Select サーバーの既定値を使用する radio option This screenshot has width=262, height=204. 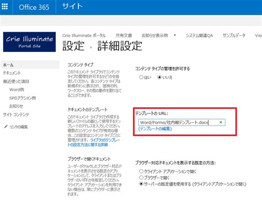pyautogui.click(x=142, y=184)
